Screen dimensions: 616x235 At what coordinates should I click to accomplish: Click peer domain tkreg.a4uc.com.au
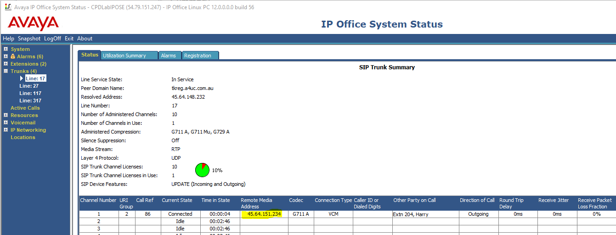coord(192,88)
